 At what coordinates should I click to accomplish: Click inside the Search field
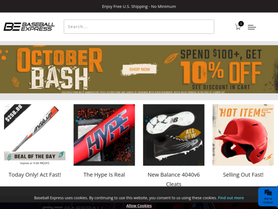[x=139, y=26]
